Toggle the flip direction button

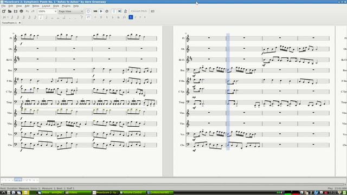pos(88,17)
